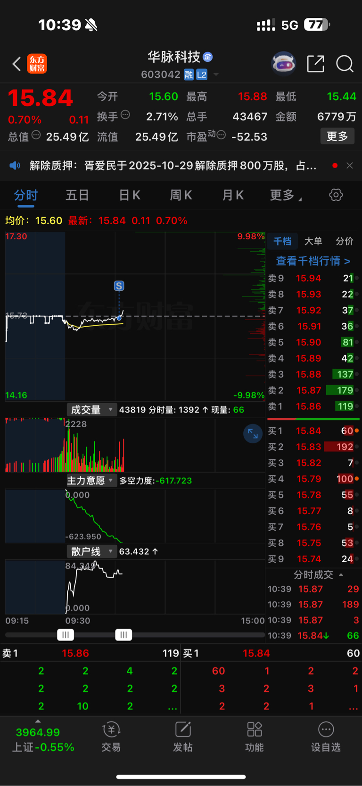This screenshot has width=362, height=786.
Task: Tap the expand fullscreen chart icon
Action: 253,433
